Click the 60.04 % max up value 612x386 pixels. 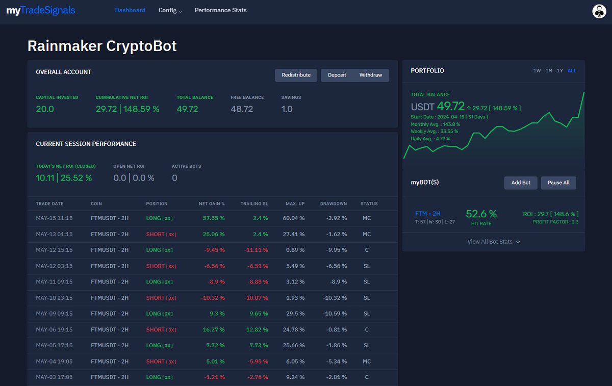pyautogui.click(x=294, y=218)
